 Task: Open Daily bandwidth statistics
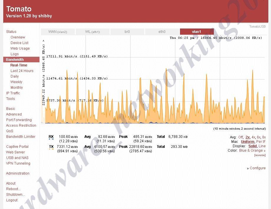point(14,76)
